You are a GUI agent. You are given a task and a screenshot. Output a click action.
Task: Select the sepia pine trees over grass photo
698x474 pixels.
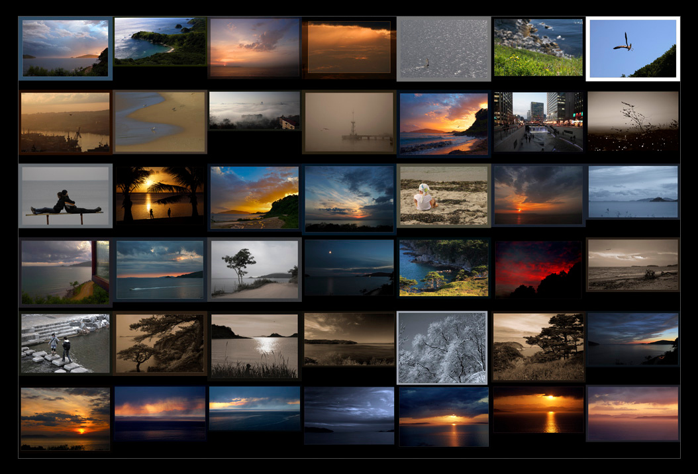point(538,347)
